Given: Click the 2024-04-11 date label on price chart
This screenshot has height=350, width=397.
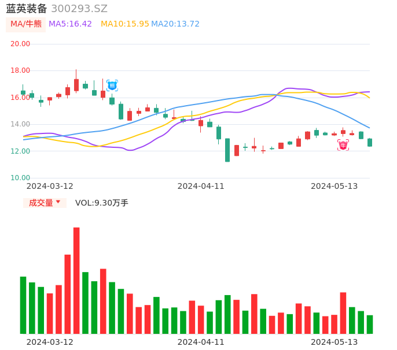Looking at the screenshot, I should 201,186.
